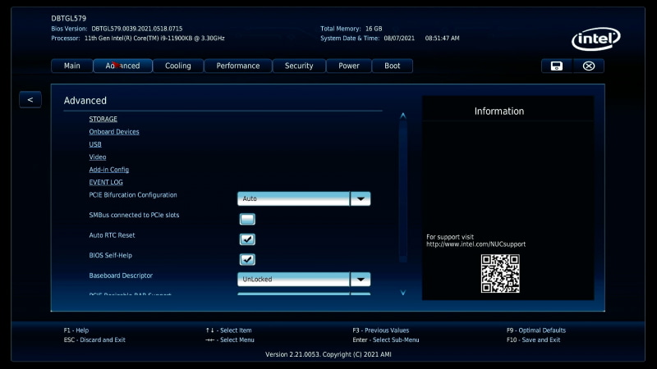Image resolution: width=657 pixels, height=369 pixels.
Task: Click the DBTGL579 board name text
Action: pos(69,18)
